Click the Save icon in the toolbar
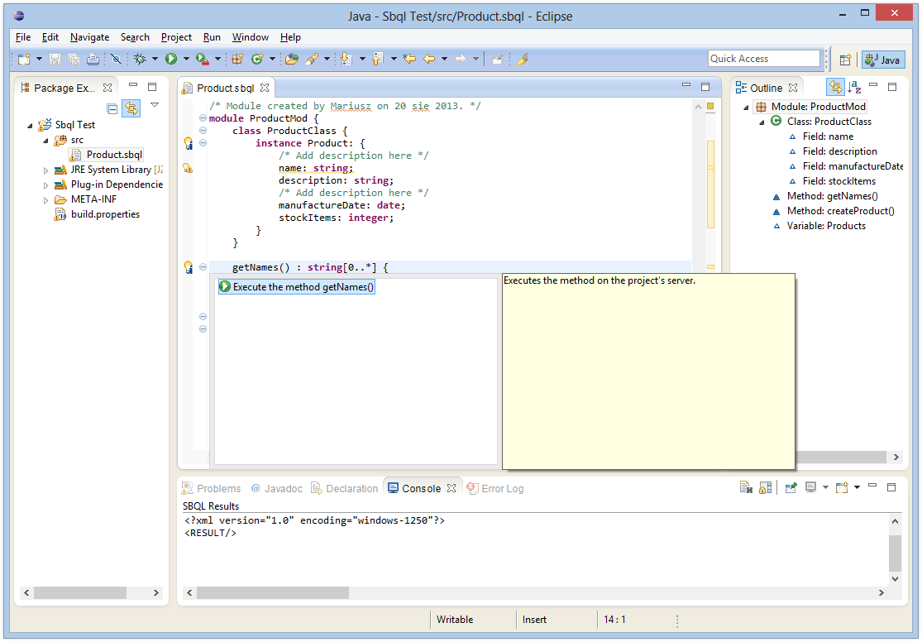922x642 pixels. (x=55, y=59)
